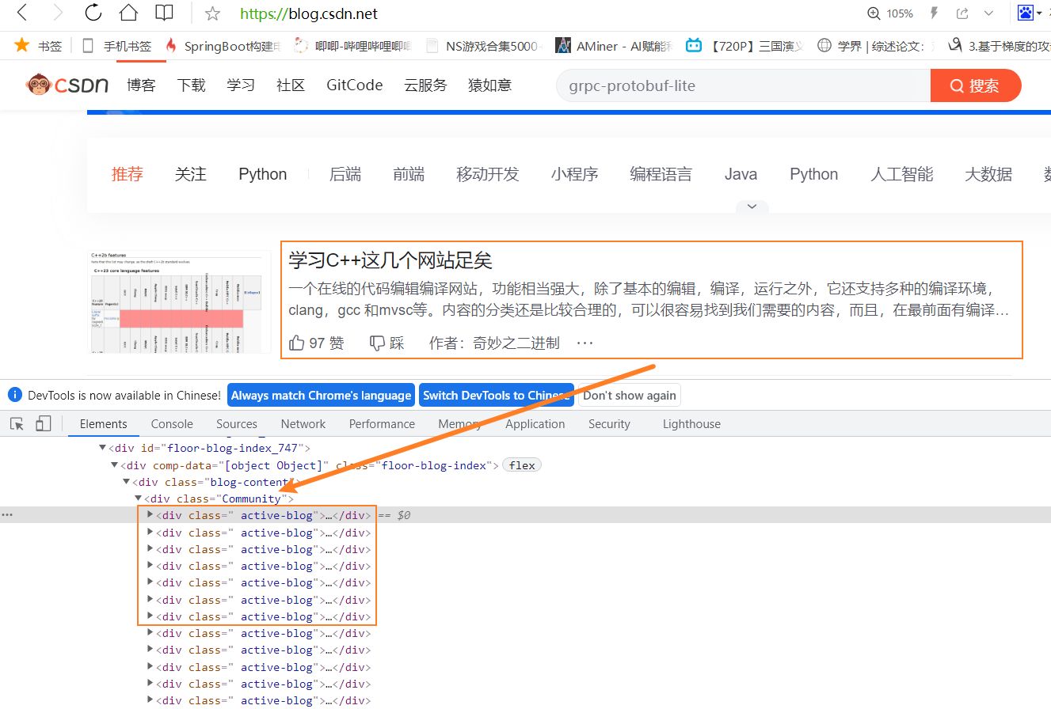Toggle the DevTools device toolbar icon
Screen dimensions: 1051x709
click(43, 424)
